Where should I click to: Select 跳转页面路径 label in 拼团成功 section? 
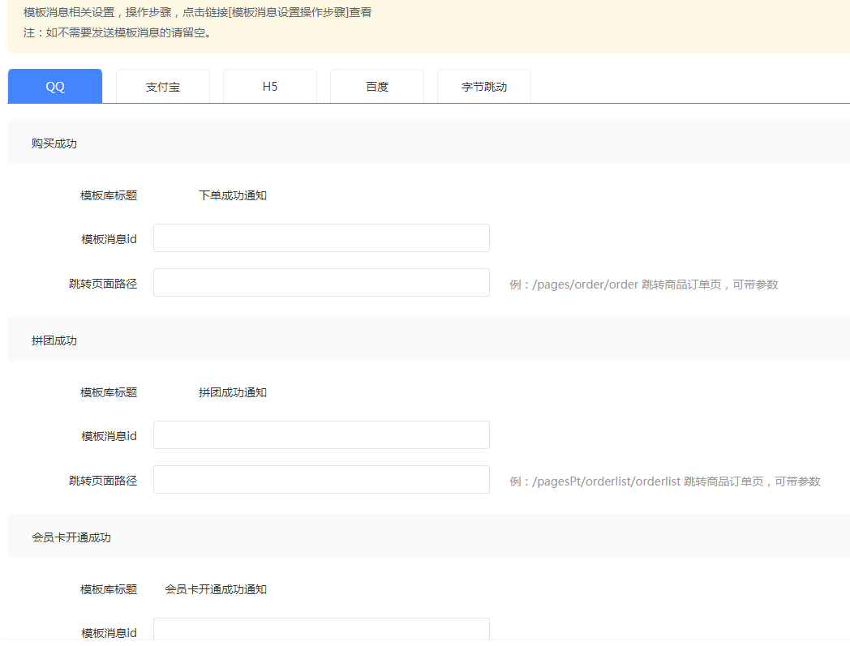point(103,480)
